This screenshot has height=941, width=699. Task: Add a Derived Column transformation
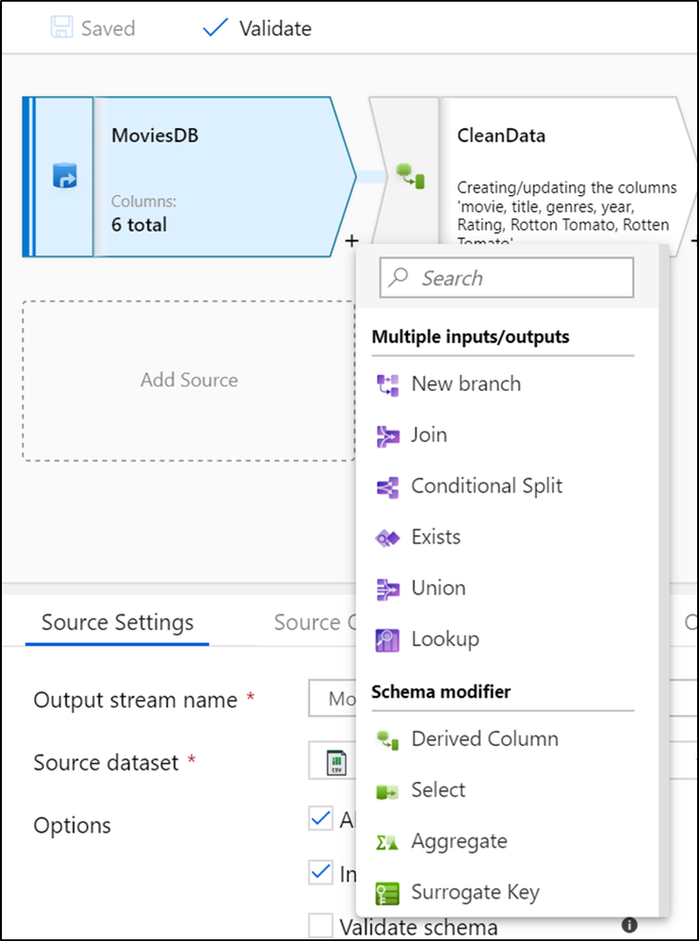(x=484, y=739)
